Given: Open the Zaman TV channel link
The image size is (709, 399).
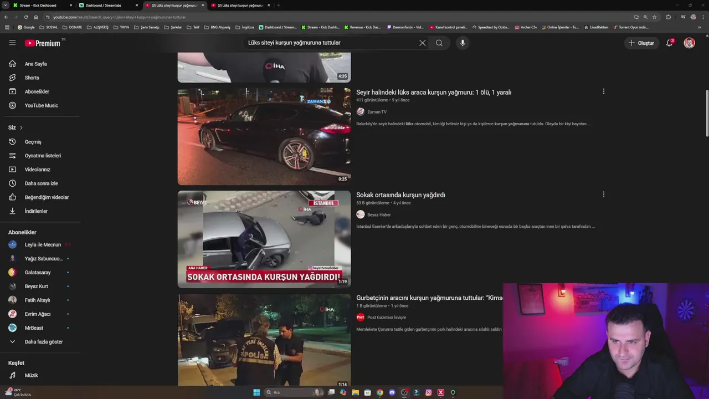Looking at the screenshot, I should pyautogui.click(x=377, y=112).
